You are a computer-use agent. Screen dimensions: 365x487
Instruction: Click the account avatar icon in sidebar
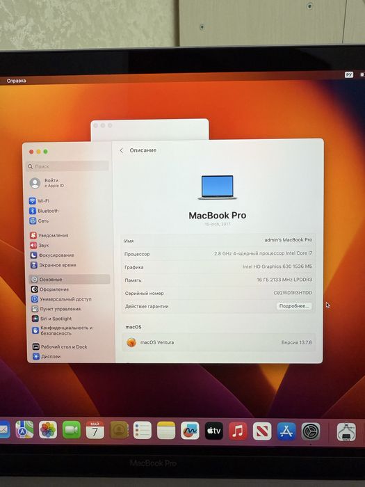pyautogui.click(x=35, y=183)
